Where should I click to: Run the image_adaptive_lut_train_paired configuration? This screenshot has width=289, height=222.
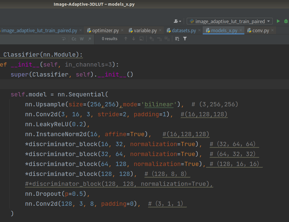click(278, 21)
